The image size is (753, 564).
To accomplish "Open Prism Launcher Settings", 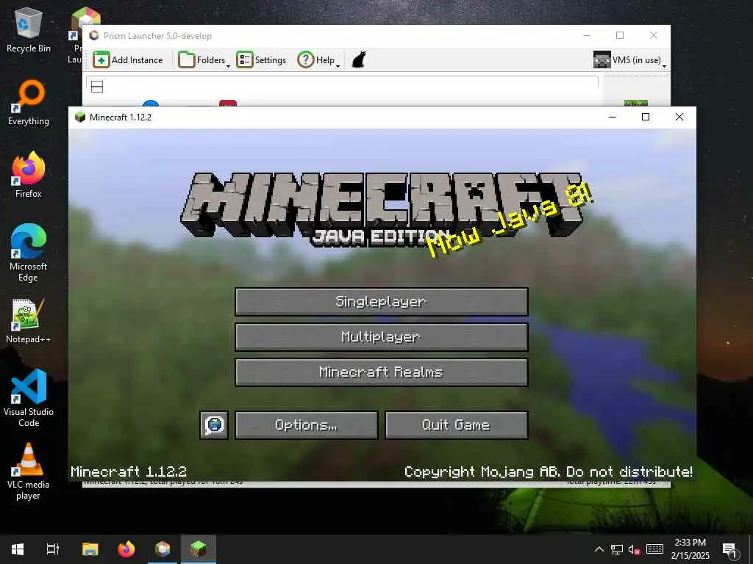I will 261,60.
